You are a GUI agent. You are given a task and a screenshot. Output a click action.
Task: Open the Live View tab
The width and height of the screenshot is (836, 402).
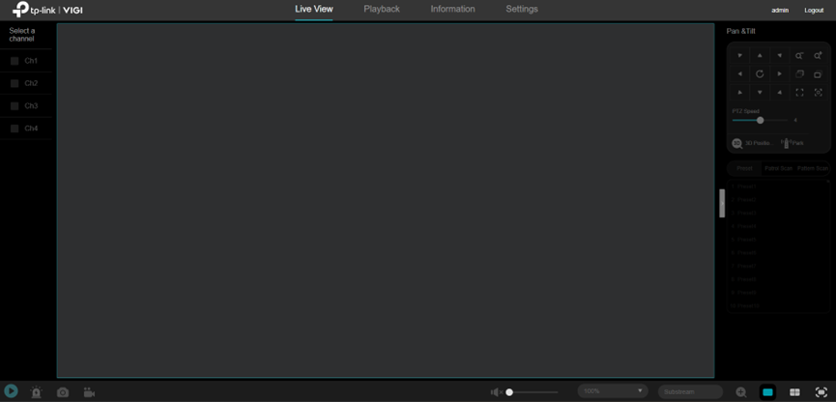coord(314,9)
